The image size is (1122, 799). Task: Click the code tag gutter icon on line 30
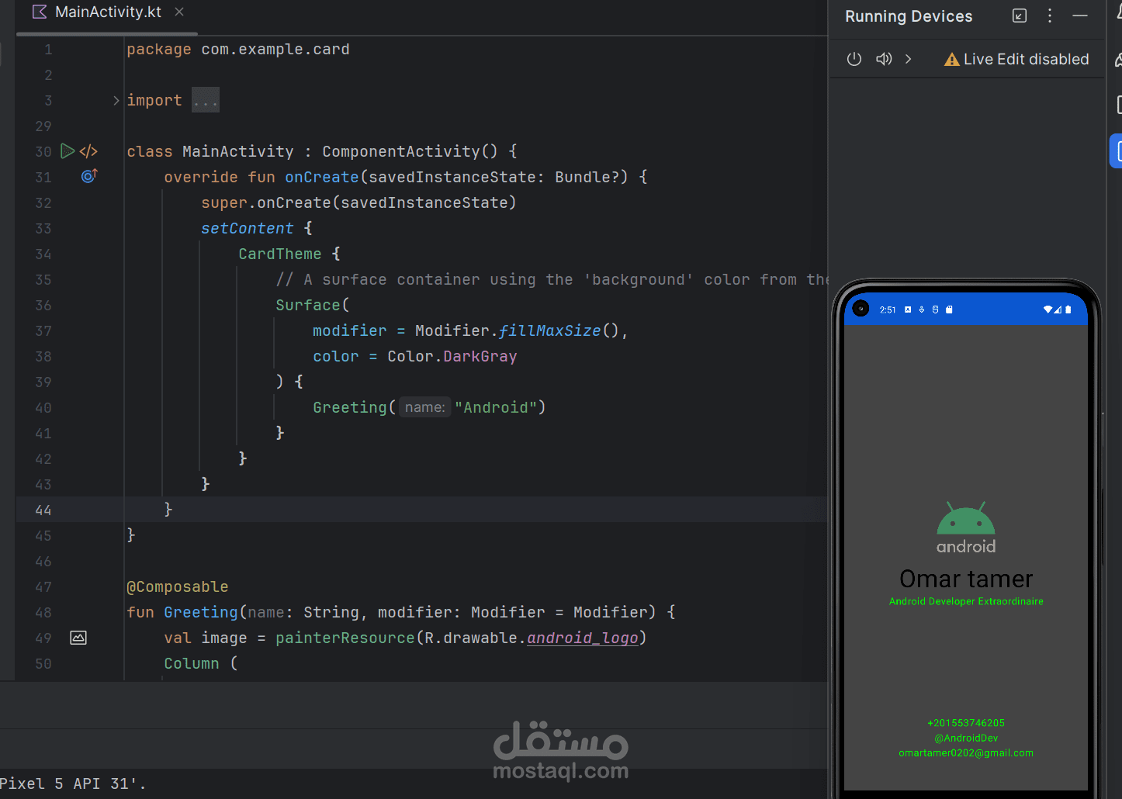pos(88,151)
